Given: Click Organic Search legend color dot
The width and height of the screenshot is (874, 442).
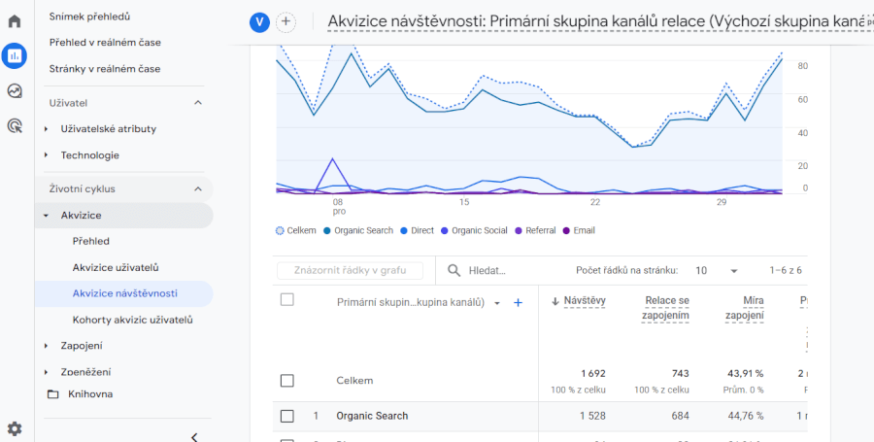Looking at the screenshot, I should (328, 231).
